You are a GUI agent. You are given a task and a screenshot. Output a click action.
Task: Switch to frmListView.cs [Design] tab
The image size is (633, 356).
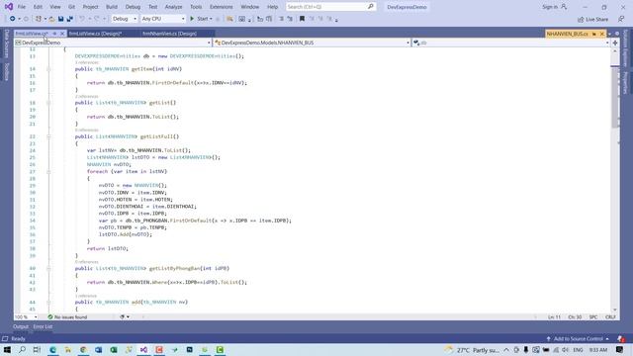[x=95, y=34]
